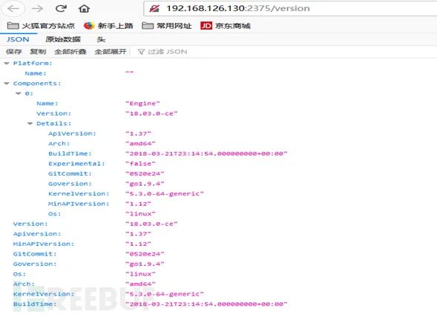Switch to the 原始数据 raw data tab
Viewport: 437px width, 317px height.
pos(63,39)
